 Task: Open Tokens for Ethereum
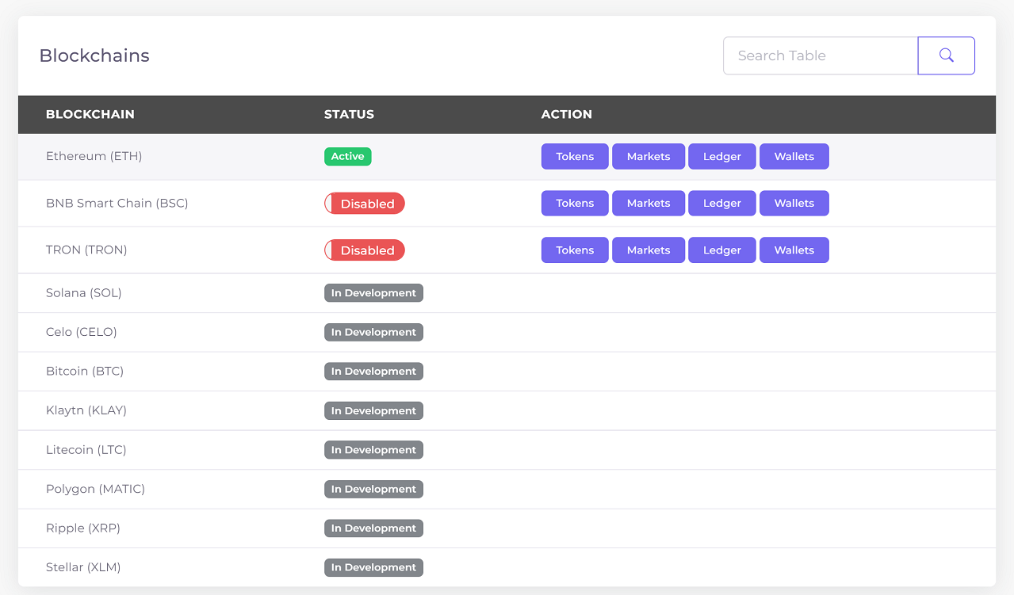[x=575, y=156]
